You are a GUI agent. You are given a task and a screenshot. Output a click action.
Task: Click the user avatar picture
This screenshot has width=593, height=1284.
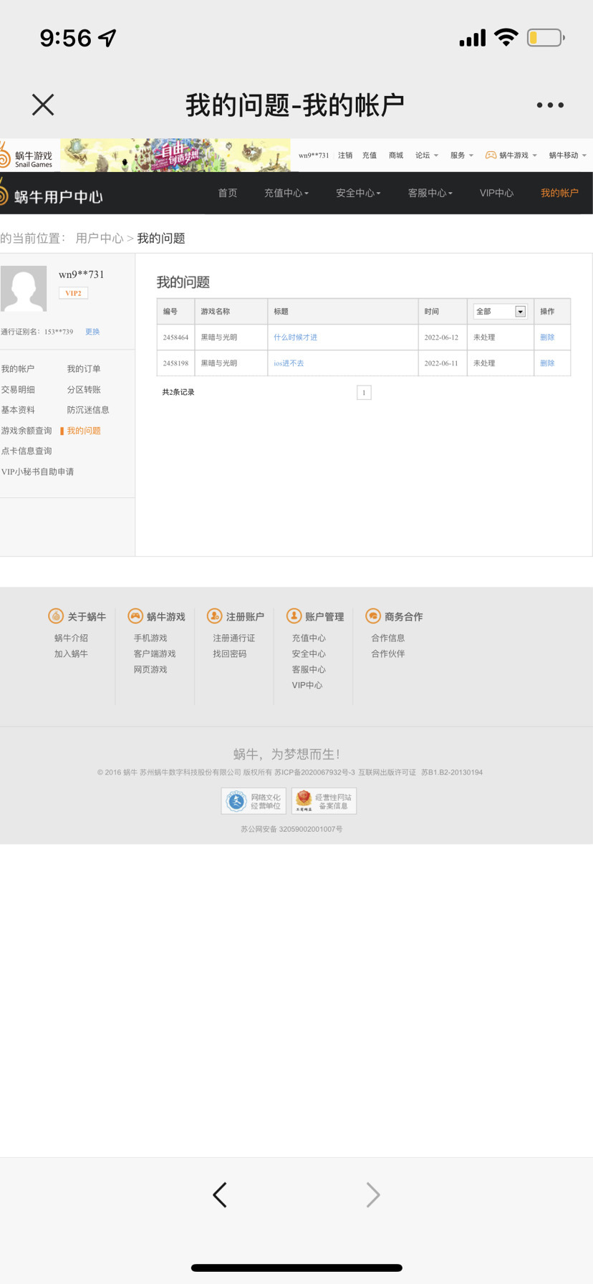pos(24,288)
